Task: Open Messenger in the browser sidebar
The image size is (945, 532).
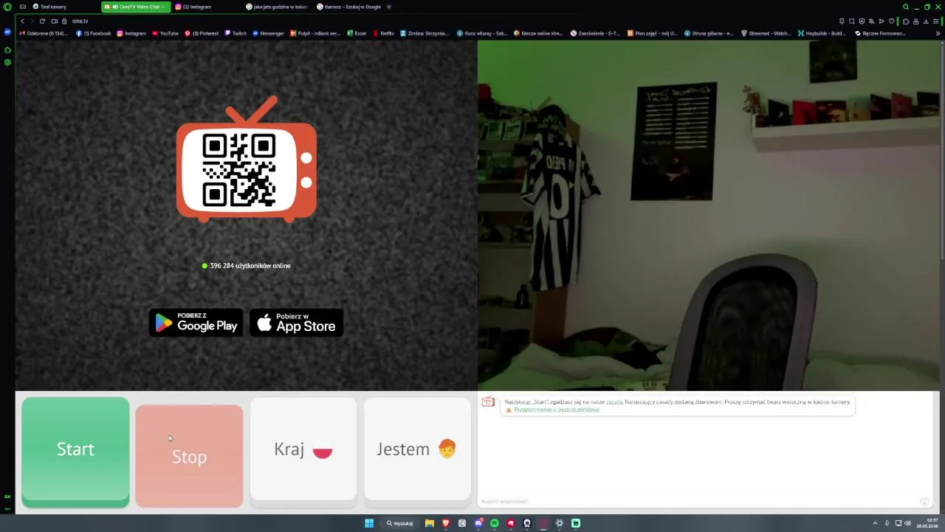Action: (x=7, y=32)
